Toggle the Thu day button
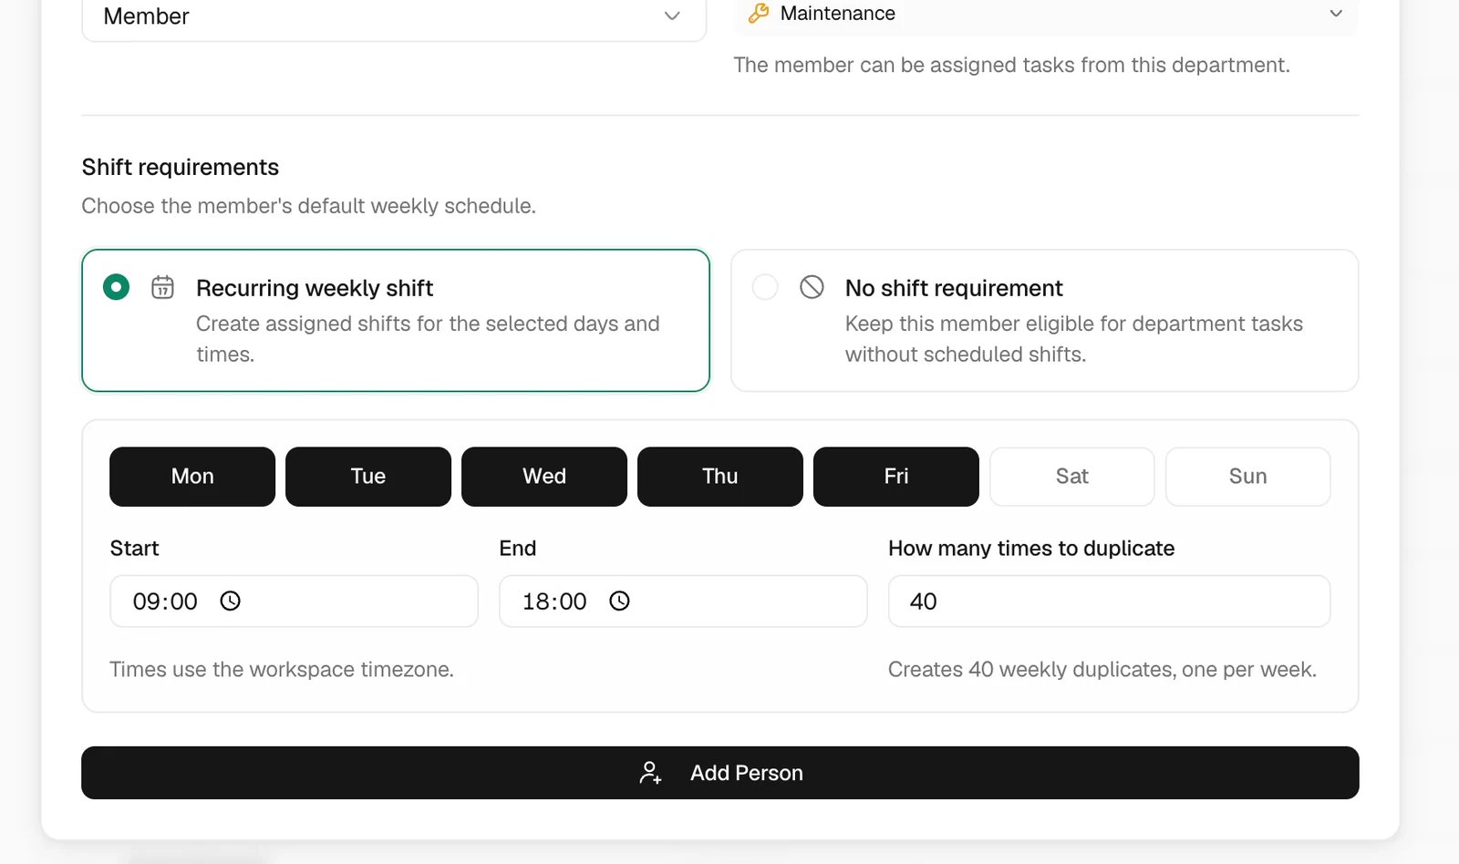1459x864 pixels. coord(720,477)
